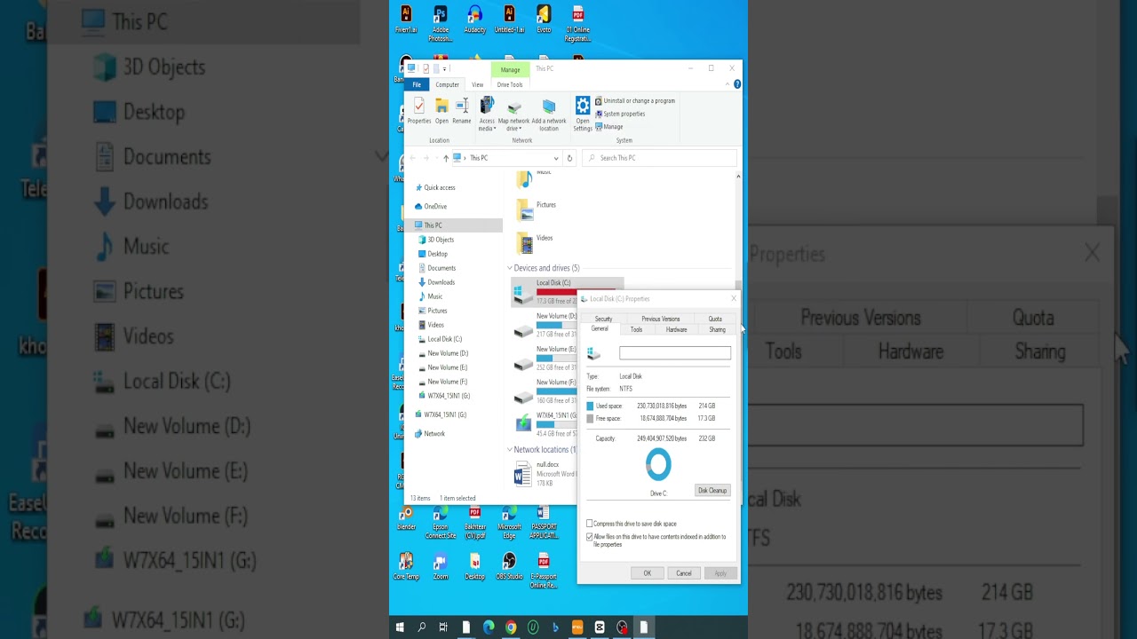This screenshot has height=639, width=1137.
Task: Open the Core Temp desktop icon
Action: 406,566
